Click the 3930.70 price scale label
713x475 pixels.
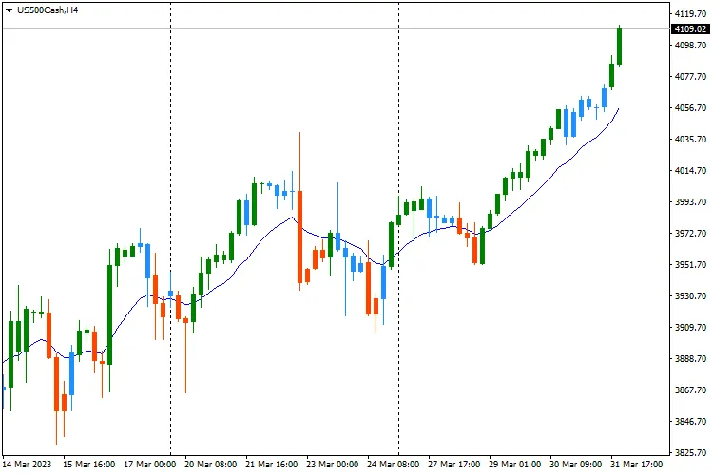[x=688, y=296]
